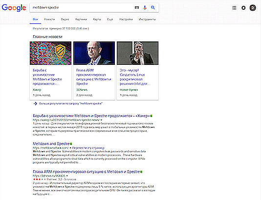Expand dropdown arrow next to xakep.ru result URL
The height and width of the screenshot is (200, 261).
101,120
